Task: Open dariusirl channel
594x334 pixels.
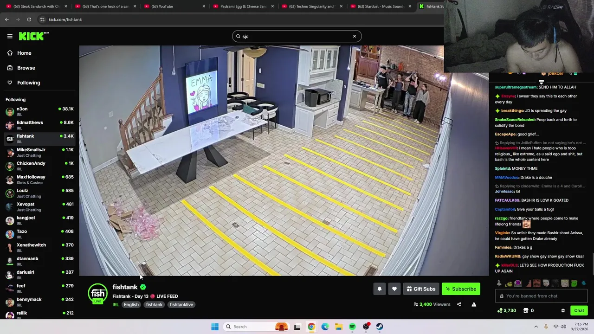Action: coord(39,275)
